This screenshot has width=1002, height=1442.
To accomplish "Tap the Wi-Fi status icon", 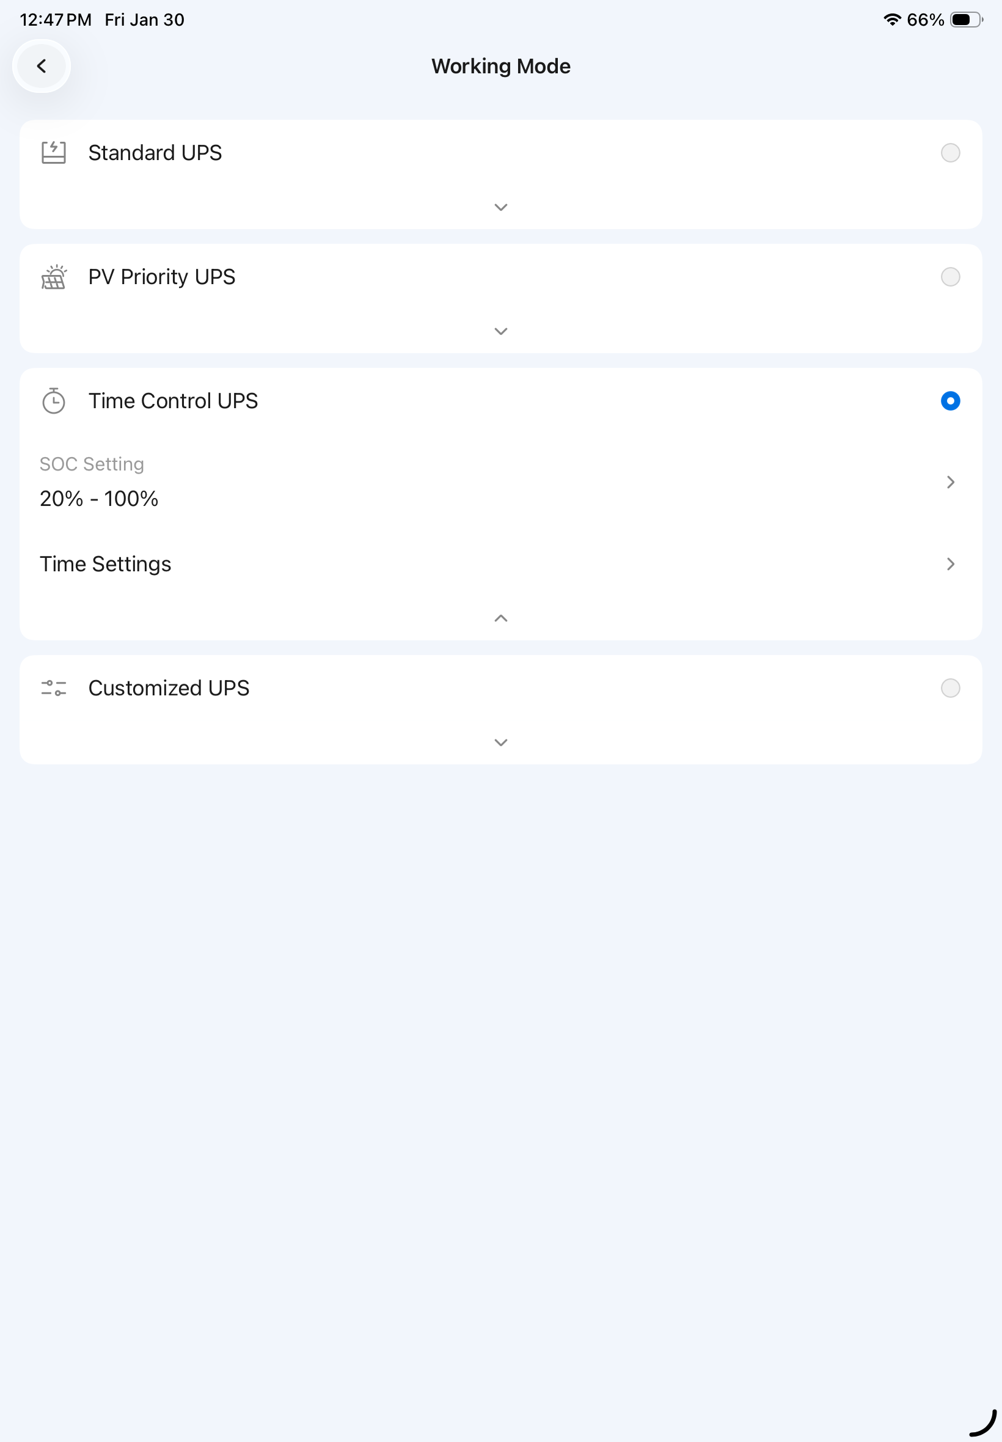I will point(891,20).
